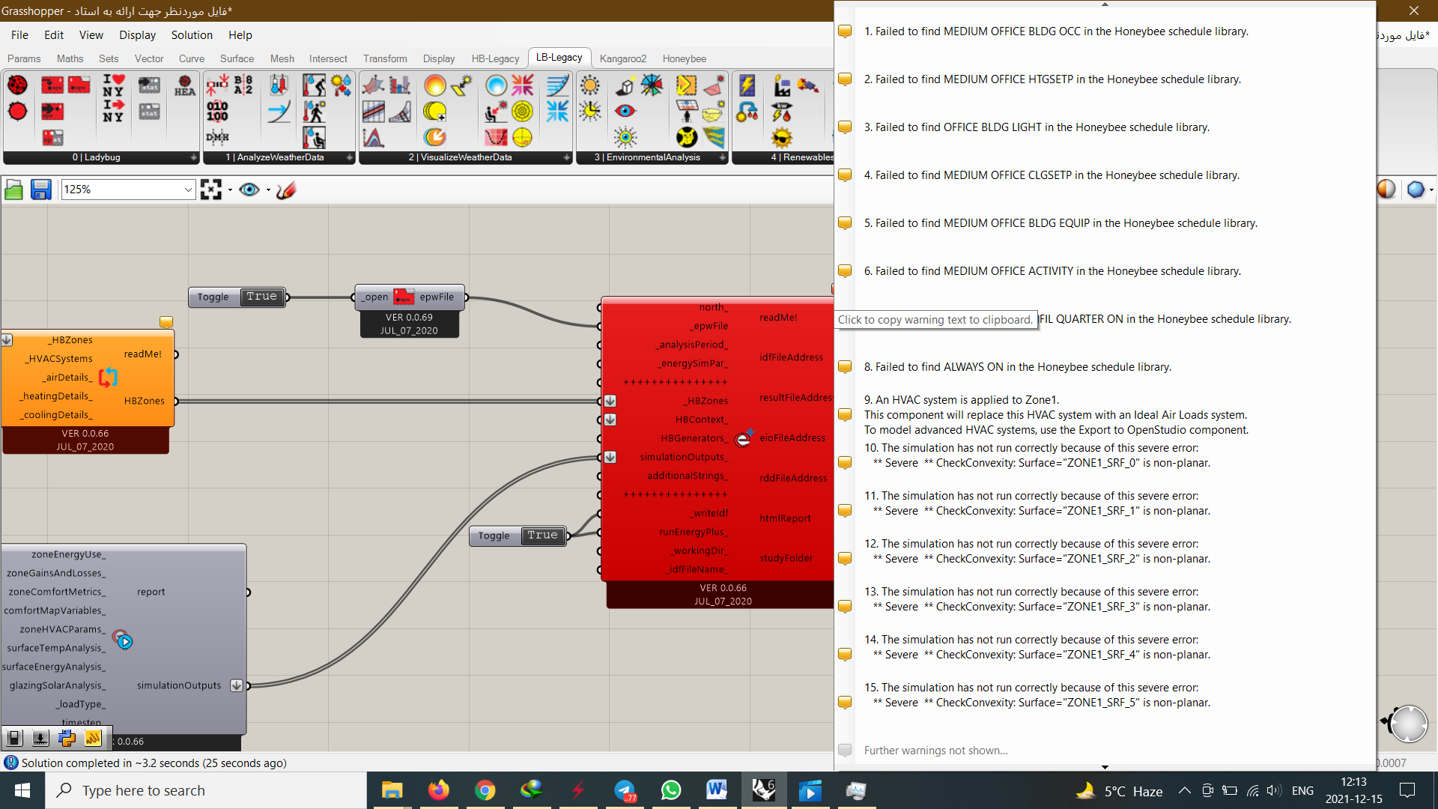Click the run energy simulation component icon
Image resolution: width=1438 pixels, height=809 pixels.
click(x=744, y=437)
